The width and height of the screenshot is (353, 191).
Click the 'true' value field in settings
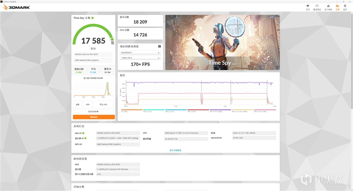tap(118, 174)
